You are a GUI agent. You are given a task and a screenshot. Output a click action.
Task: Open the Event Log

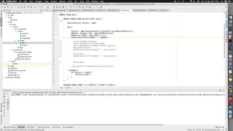point(220,127)
